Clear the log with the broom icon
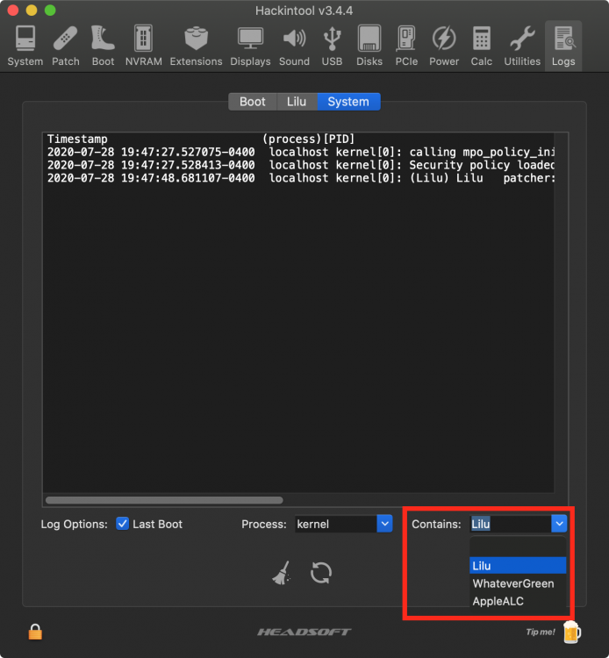The image size is (609, 658). pyautogui.click(x=282, y=573)
